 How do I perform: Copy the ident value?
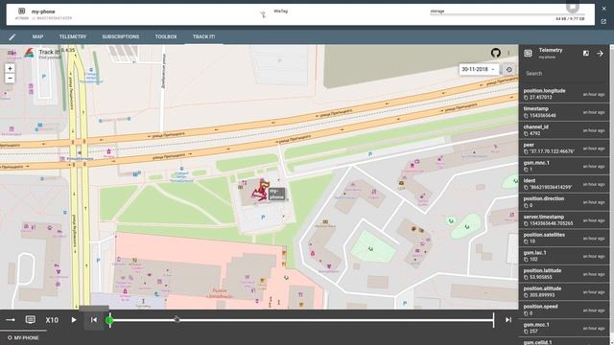[526, 188]
